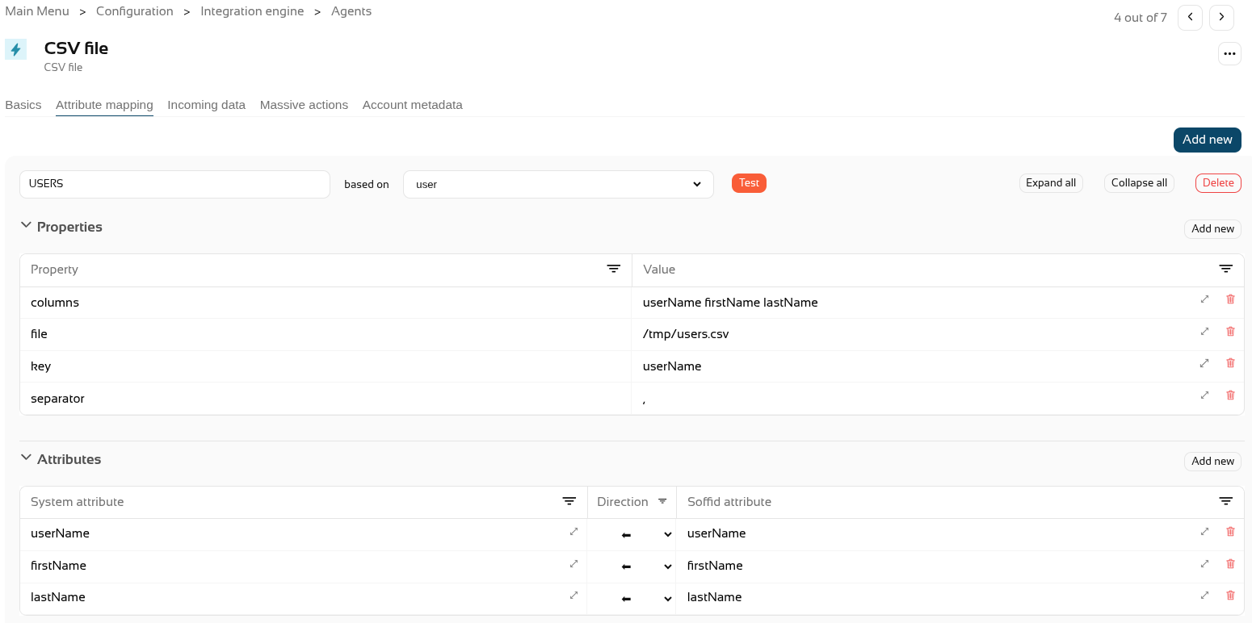Screen dimensions: 1252x623
Task: Edit the '/tmp/users.csv' file value
Action: point(686,334)
